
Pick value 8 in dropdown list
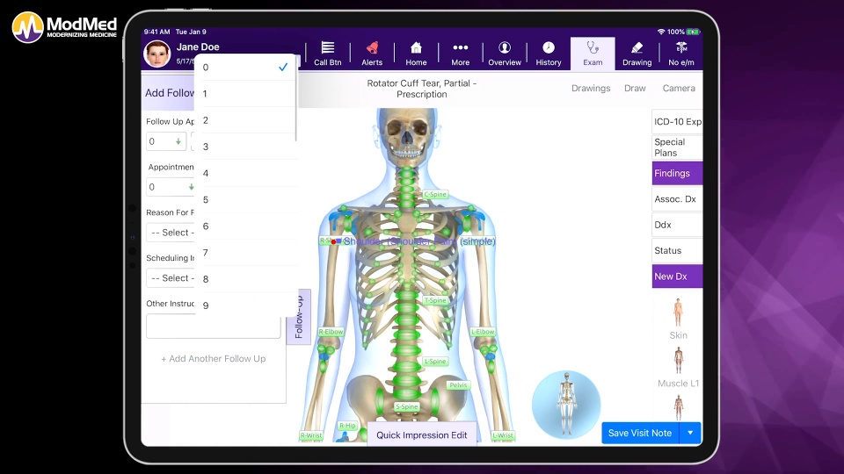pyautogui.click(x=245, y=279)
